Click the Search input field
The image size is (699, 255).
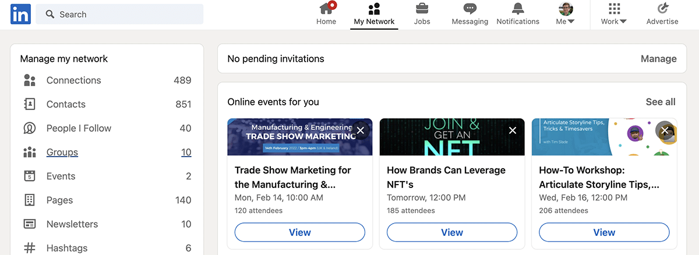[x=119, y=15]
